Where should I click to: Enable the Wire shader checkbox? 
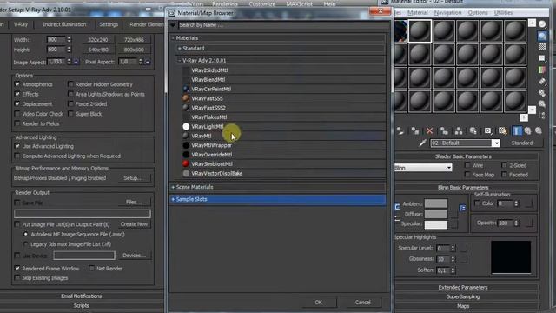pyautogui.click(x=467, y=165)
